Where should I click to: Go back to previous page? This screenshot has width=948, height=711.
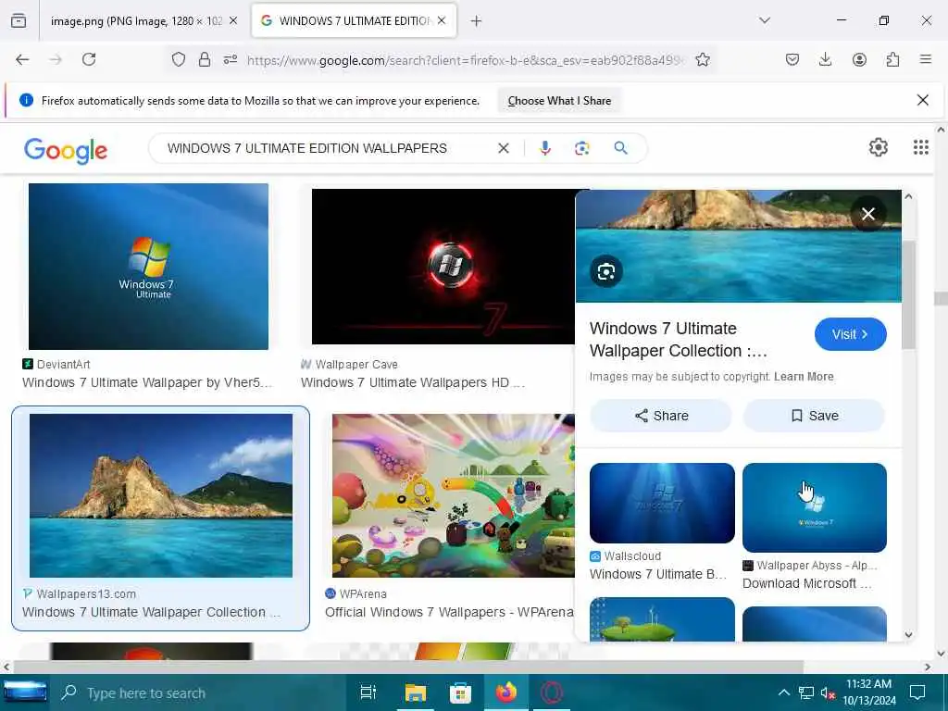[22, 59]
